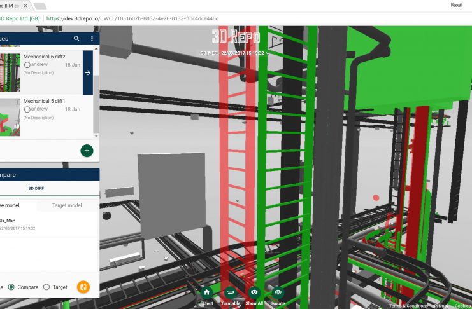Click the Extent home icon
This screenshot has height=309, width=472.
tap(206, 292)
